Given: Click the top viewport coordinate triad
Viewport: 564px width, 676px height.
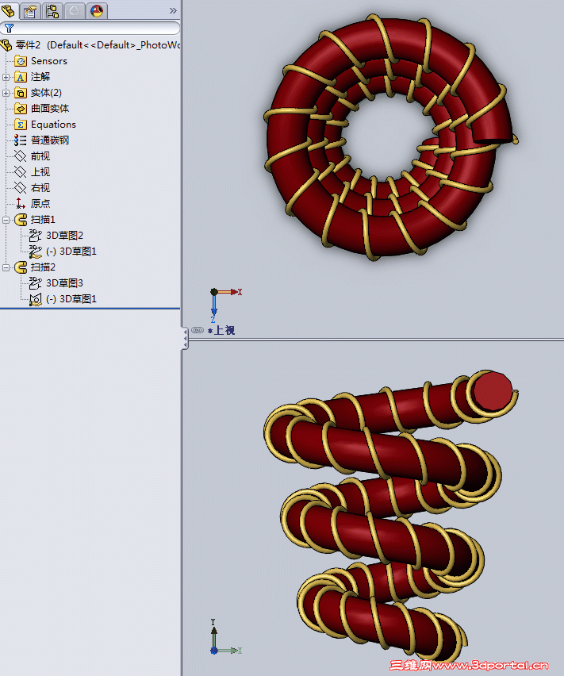Looking at the screenshot, I should tap(224, 305).
